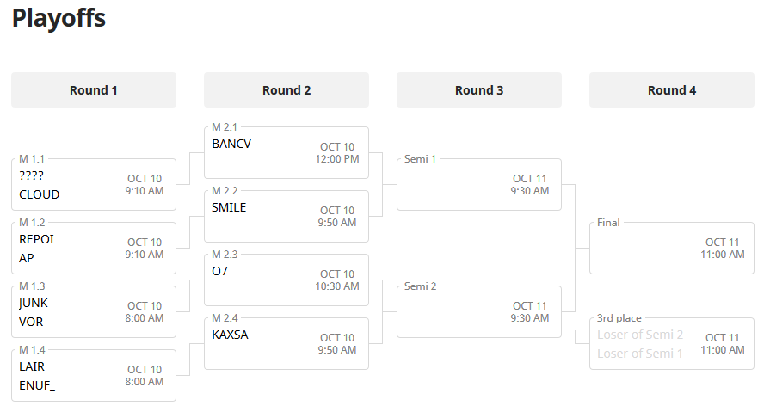Open the Semi 1 match box

tap(479, 185)
